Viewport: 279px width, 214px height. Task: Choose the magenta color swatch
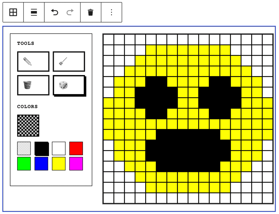click(x=76, y=164)
